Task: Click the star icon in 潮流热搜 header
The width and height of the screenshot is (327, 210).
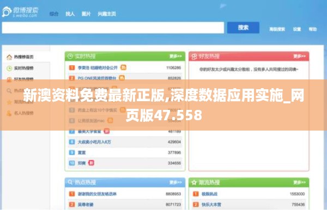Action: pos(194,183)
